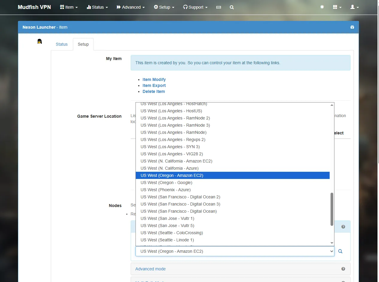Viewport: 379px width, 282px height.
Task: Click the search magnifier in the navbar
Action: (232, 7)
